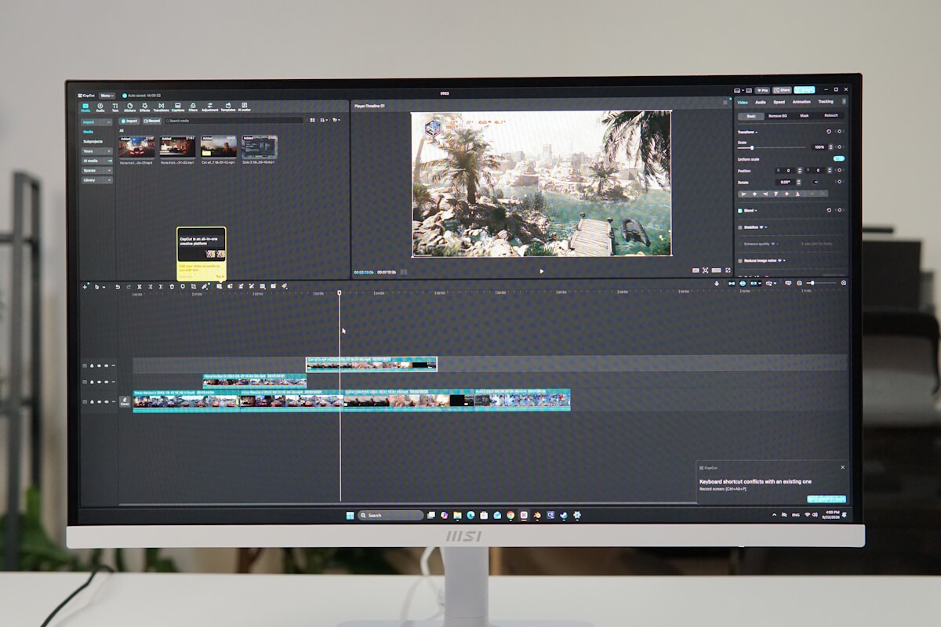The image size is (941, 627).
Task: Switch media view to grid icon
Action: coord(312,120)
